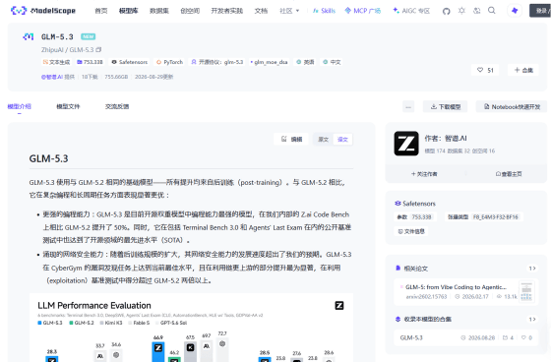Open 文档 in the top navigation

(261, 11)
